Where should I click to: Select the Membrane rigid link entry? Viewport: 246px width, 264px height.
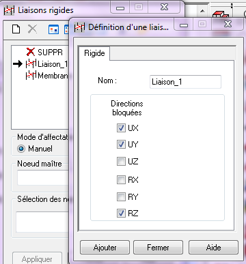(46, 75)
